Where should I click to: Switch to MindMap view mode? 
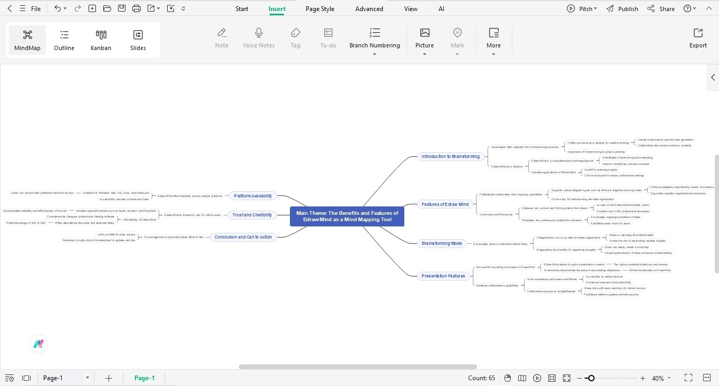click(27, 40)
